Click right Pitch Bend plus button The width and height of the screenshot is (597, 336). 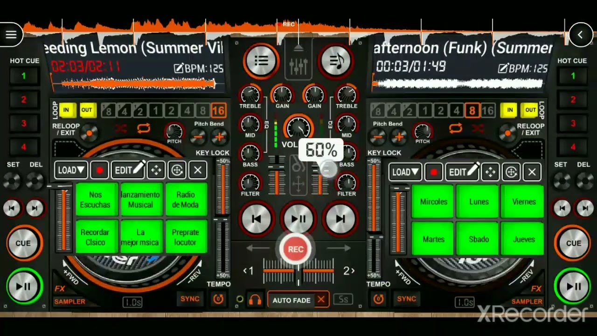(x=398, y=136)
